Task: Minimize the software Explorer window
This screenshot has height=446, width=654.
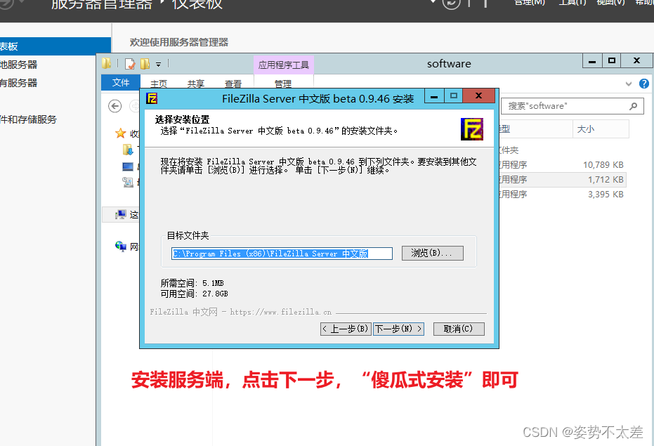Action: 592,61
